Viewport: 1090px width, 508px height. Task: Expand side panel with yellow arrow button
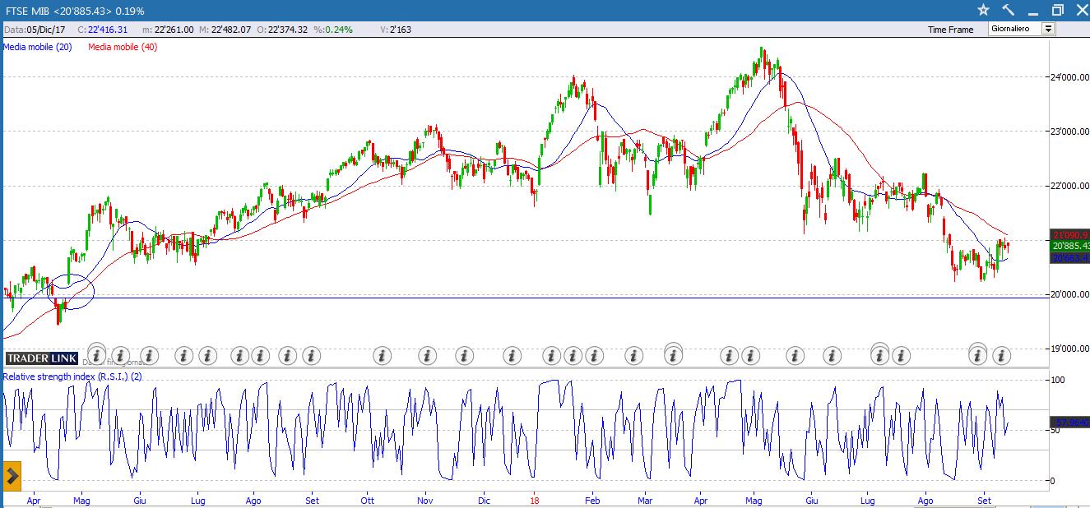click(12, 476)
